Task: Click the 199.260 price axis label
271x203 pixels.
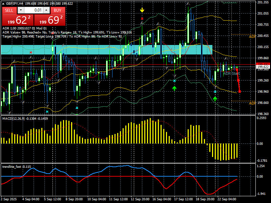Action: coord(263,80)
